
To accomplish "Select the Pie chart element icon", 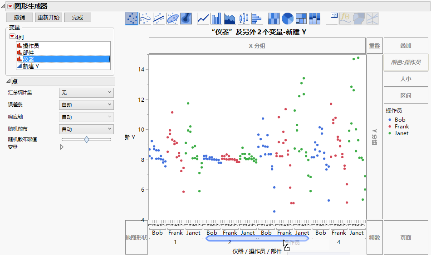I will [288, 18].
